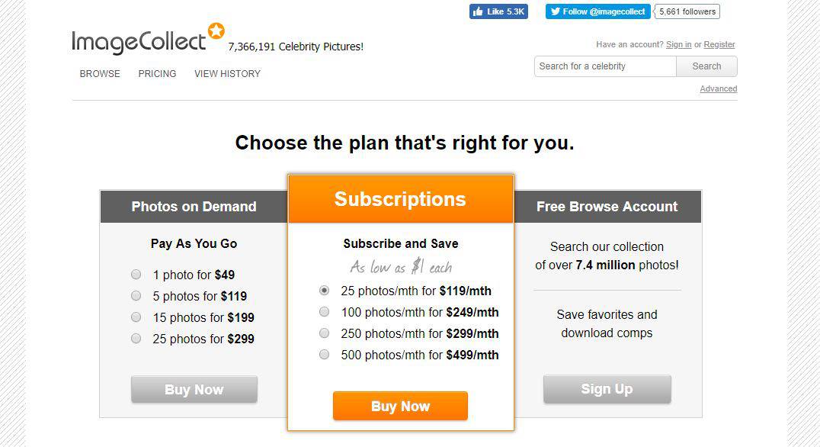
Task: Open the Advanced search link
Action: tap(719, 89)
